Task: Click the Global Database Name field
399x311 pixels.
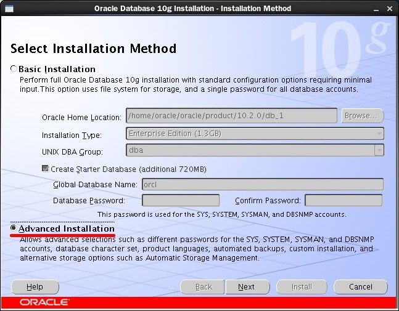Action: point(263,184)
